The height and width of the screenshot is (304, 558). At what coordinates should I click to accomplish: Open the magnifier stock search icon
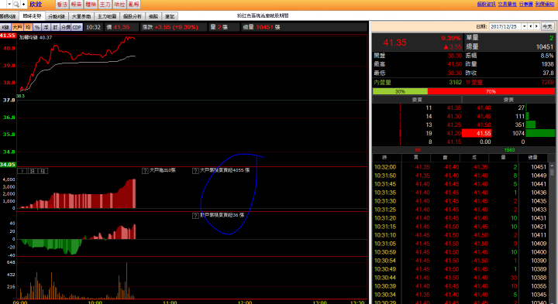point(16,5)
